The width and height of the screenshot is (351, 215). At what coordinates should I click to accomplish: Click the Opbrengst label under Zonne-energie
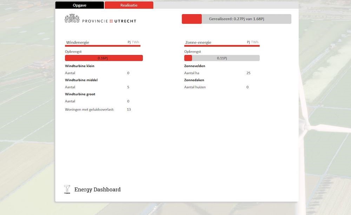tap(192, 52)
